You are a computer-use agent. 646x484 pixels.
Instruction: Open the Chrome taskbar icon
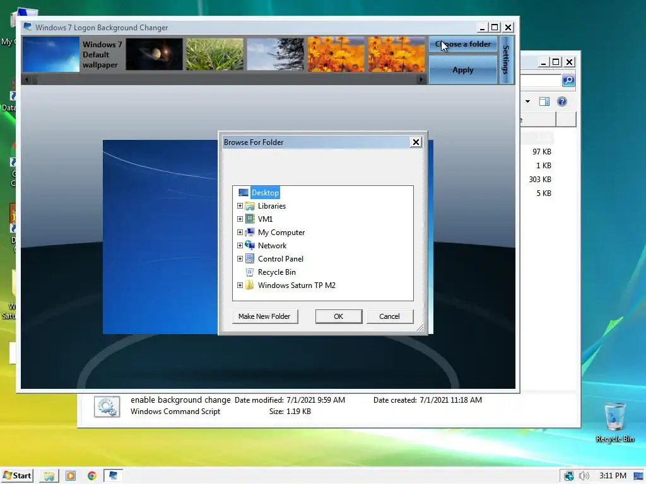92,476
